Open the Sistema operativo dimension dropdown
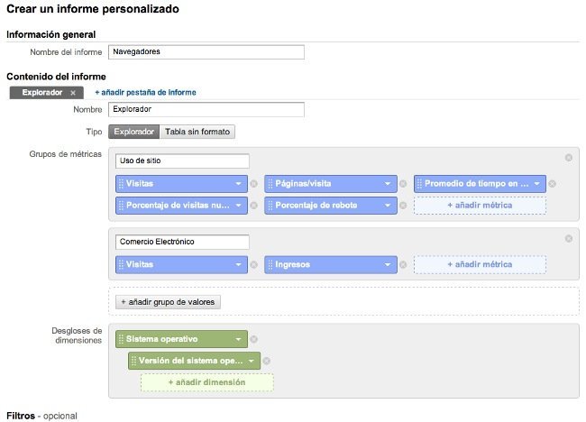 pos(238,340)
